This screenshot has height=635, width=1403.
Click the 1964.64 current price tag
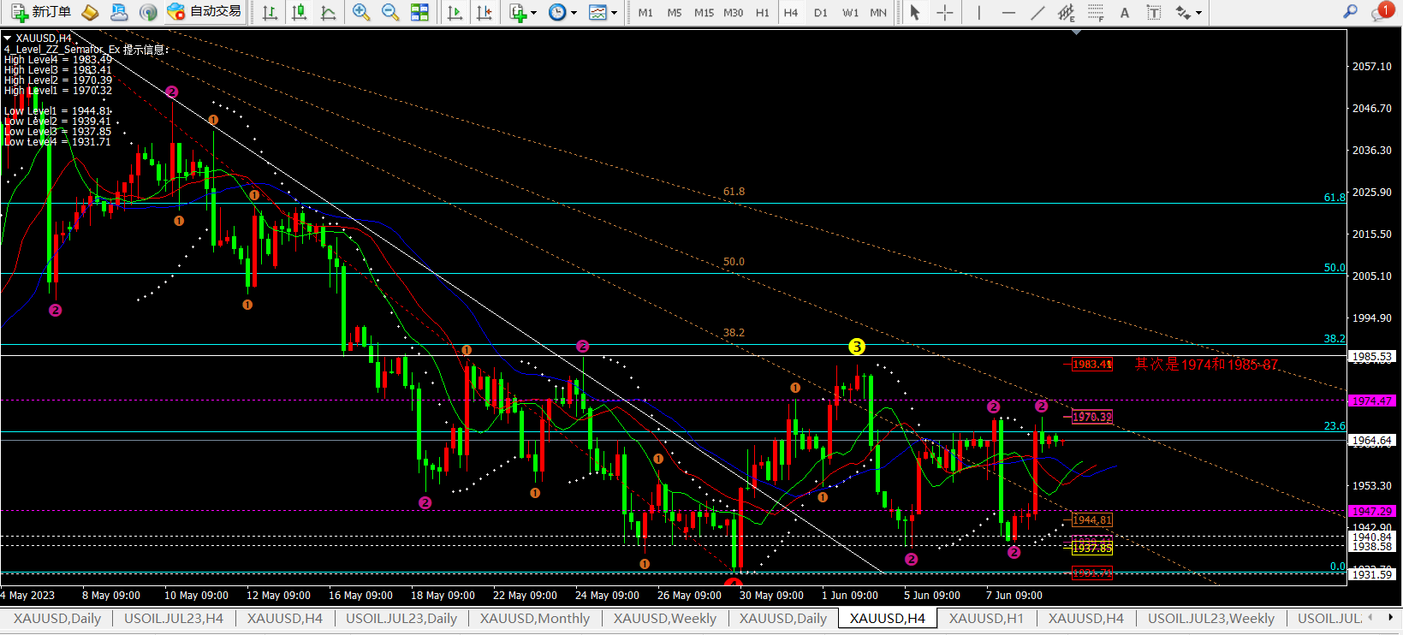tap(1371, 441)
